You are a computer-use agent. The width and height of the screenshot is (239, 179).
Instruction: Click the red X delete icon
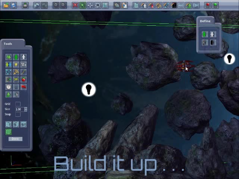(75, 5)
